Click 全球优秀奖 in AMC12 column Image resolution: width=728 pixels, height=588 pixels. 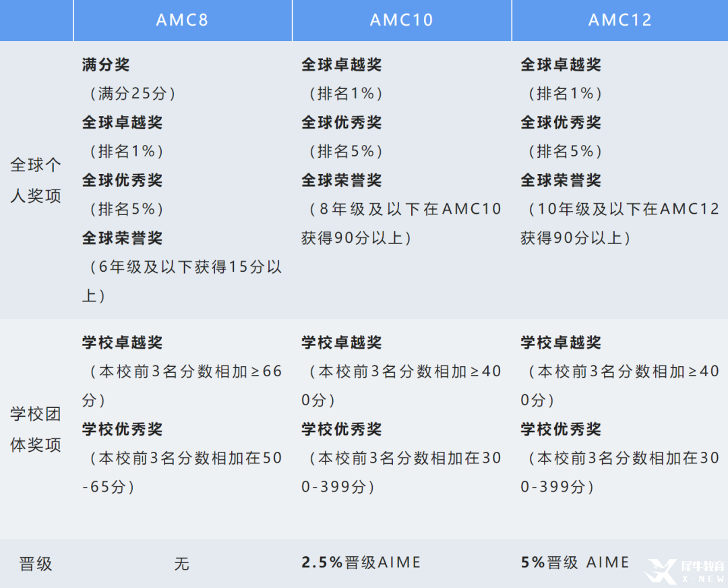(x=560, y=123)
